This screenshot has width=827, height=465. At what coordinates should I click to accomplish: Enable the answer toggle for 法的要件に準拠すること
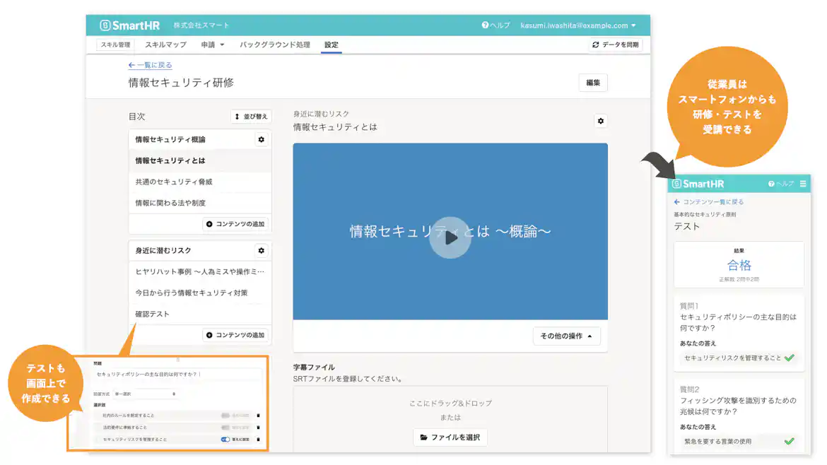(x=225, y=427)
